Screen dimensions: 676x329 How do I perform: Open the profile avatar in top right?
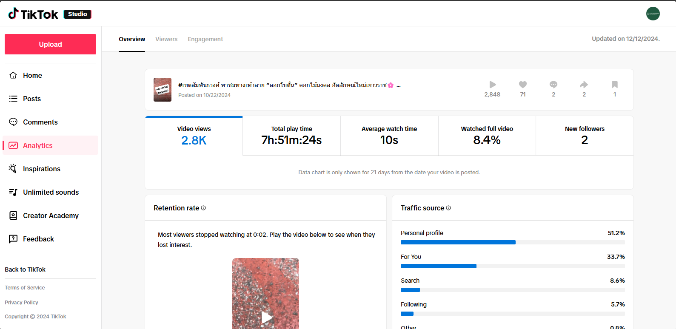[653, 14]
